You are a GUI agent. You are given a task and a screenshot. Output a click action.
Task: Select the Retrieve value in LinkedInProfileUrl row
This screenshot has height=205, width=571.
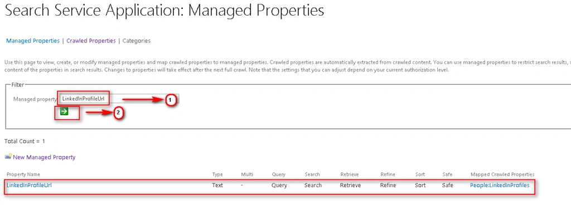click(x=351, y=186)
